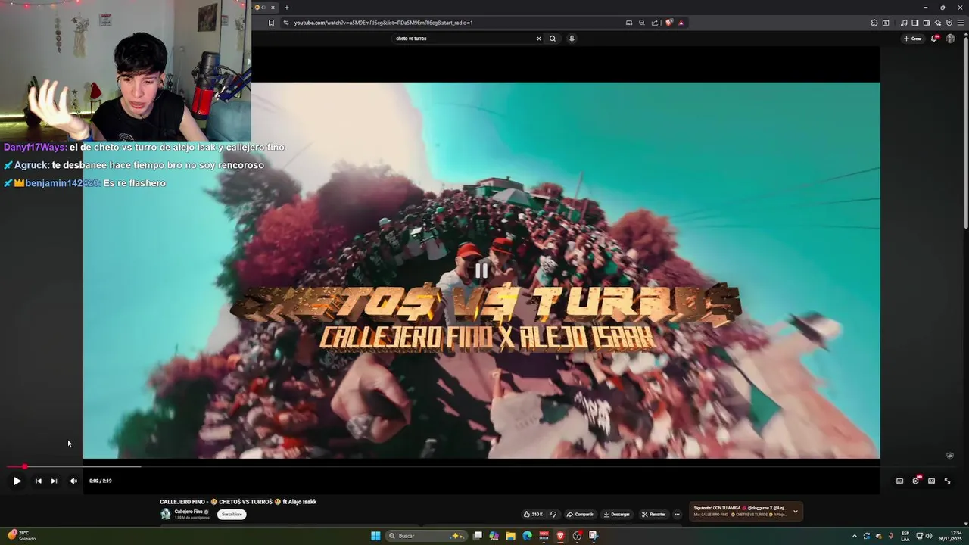Toggle the browser sidebar panel icon
The height and width of the screenshot is (545, 969).
[x=915, y=23]
